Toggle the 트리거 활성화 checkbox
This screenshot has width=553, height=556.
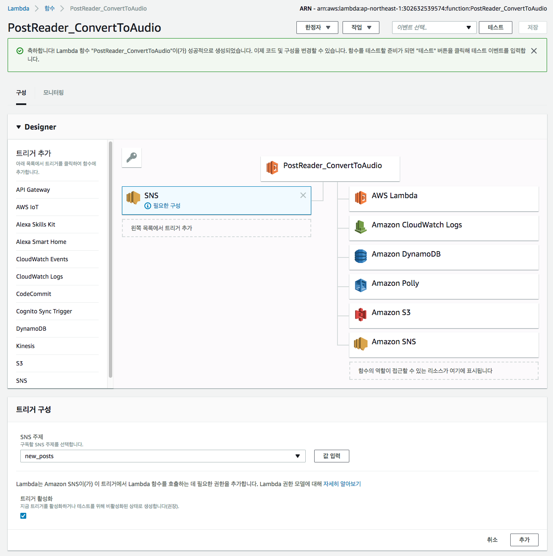[x=23, y=516]
